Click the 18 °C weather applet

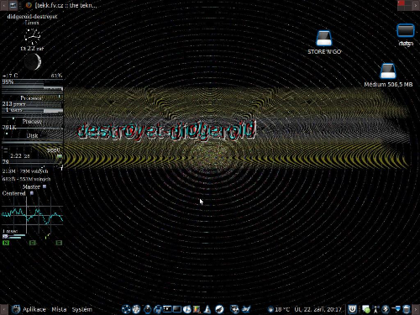[x=279, y=309]
